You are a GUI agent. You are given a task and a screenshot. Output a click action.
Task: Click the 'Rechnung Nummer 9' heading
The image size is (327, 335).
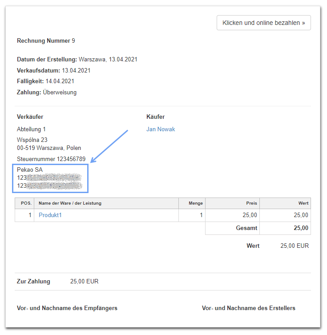pyautogui.click(x=46, y=41)
